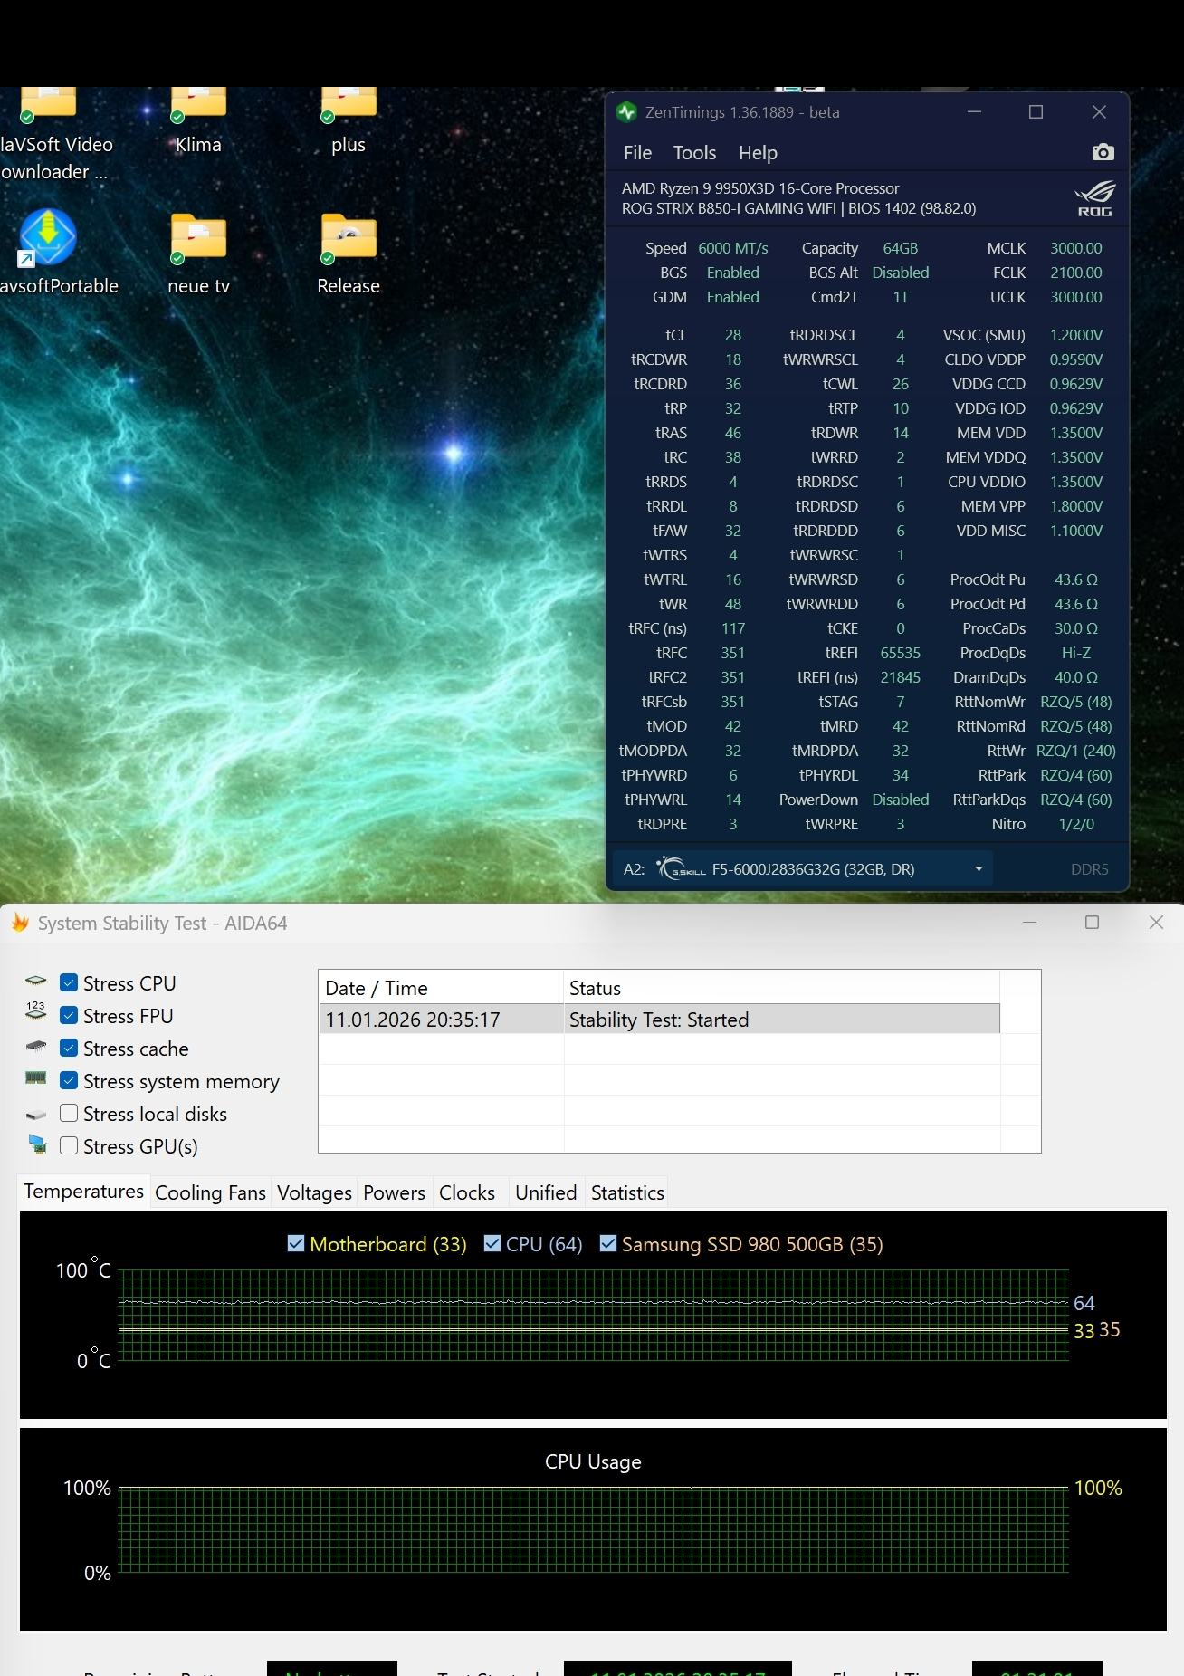The image size is (1184, 1676).
Task: Switch to the Voltages tab
Action: point(314,1192)
